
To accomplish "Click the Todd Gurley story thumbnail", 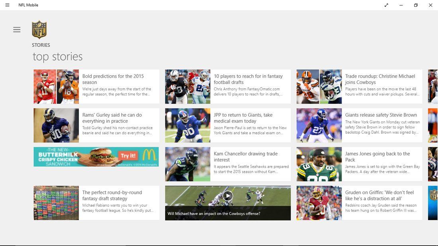I will (x=56, y=125).
